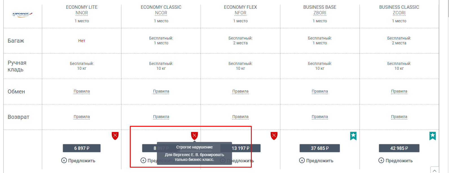Open exchange Правила for Economy Flex
Screen dimensions: 449x173
point(240,91)
